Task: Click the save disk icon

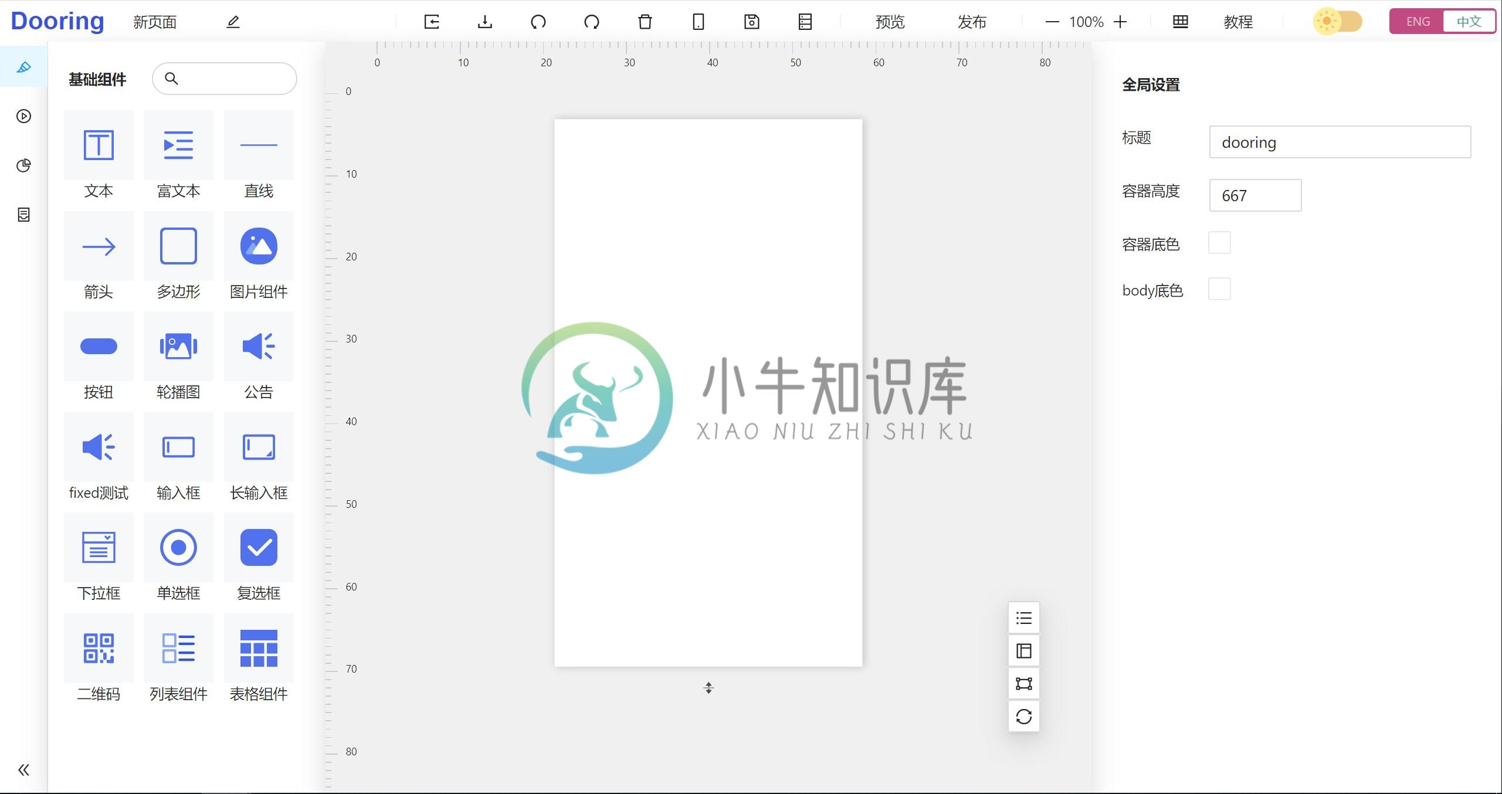Action: tap(752, 22)
